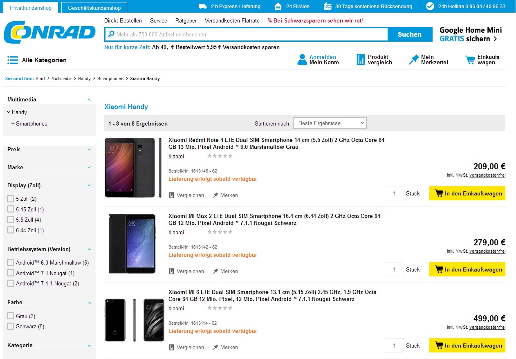This screenshot has height=359, width=516.
Task: Open the Sortieren nach dropdown
Action: (330, 123)
